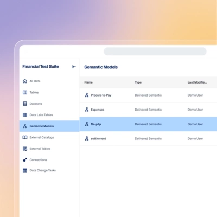Image resolution: width=217 pixels, height=217 pixels.
Task: Click Delivered Semantic type in Procure-to-Pay row
Action: pyautogui.click(x=148, y=95)
